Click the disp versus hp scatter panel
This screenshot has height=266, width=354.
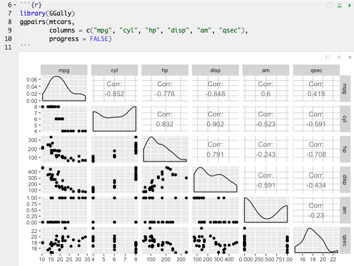click(x=165, y=180)
